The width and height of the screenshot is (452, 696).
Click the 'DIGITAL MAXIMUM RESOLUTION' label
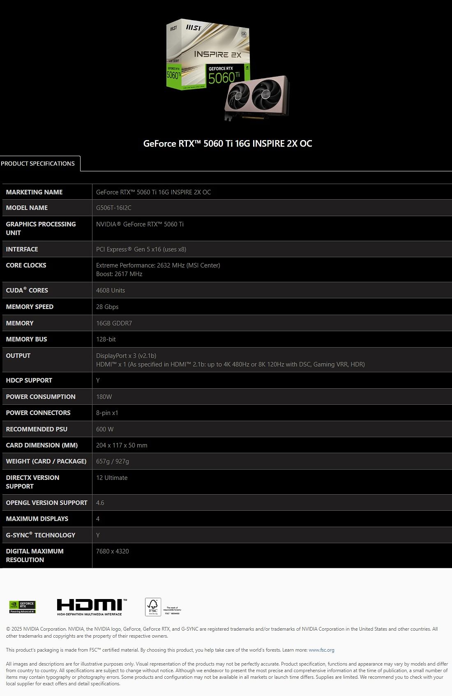click(35, 555)
